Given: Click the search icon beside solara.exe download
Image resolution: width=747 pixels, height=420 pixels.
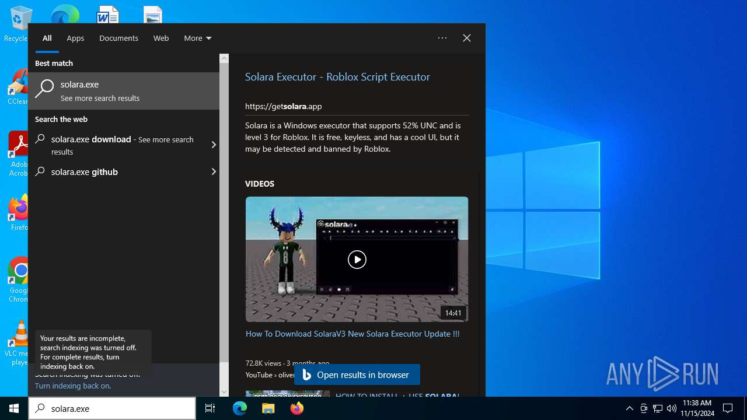Looking at the screenshot, I should tap(40, 139).
